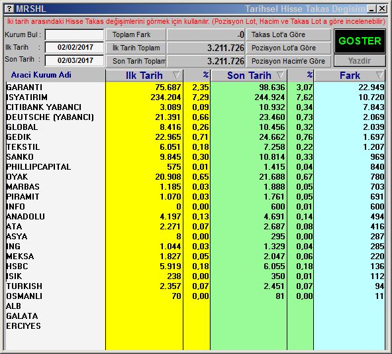
Task: Select the OSMANLI row name
Action: (x=24, y=296)
